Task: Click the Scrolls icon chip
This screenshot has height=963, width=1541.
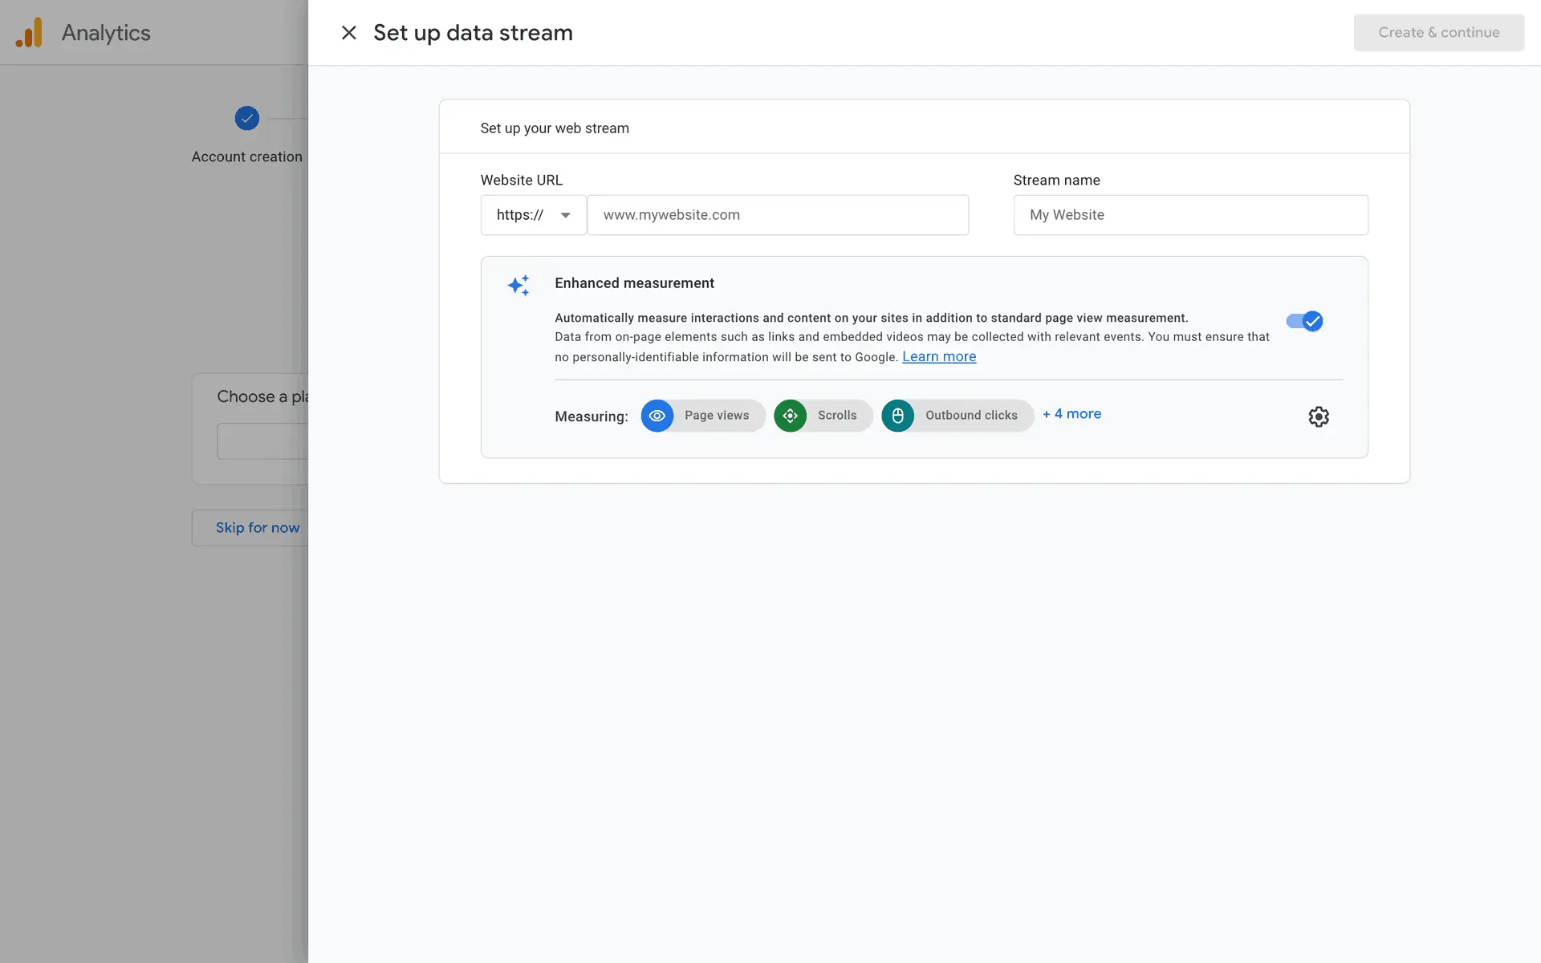Action: point(790,416)
